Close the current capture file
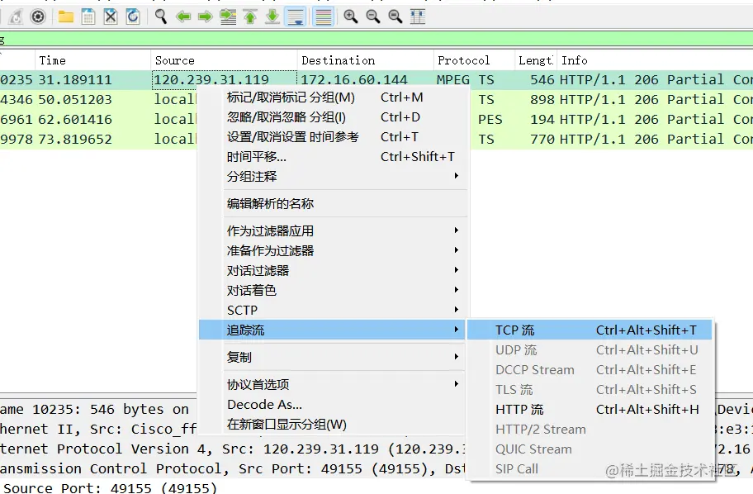Image resolution: width=753 pixels, height=494 pixels. point(108,16)
